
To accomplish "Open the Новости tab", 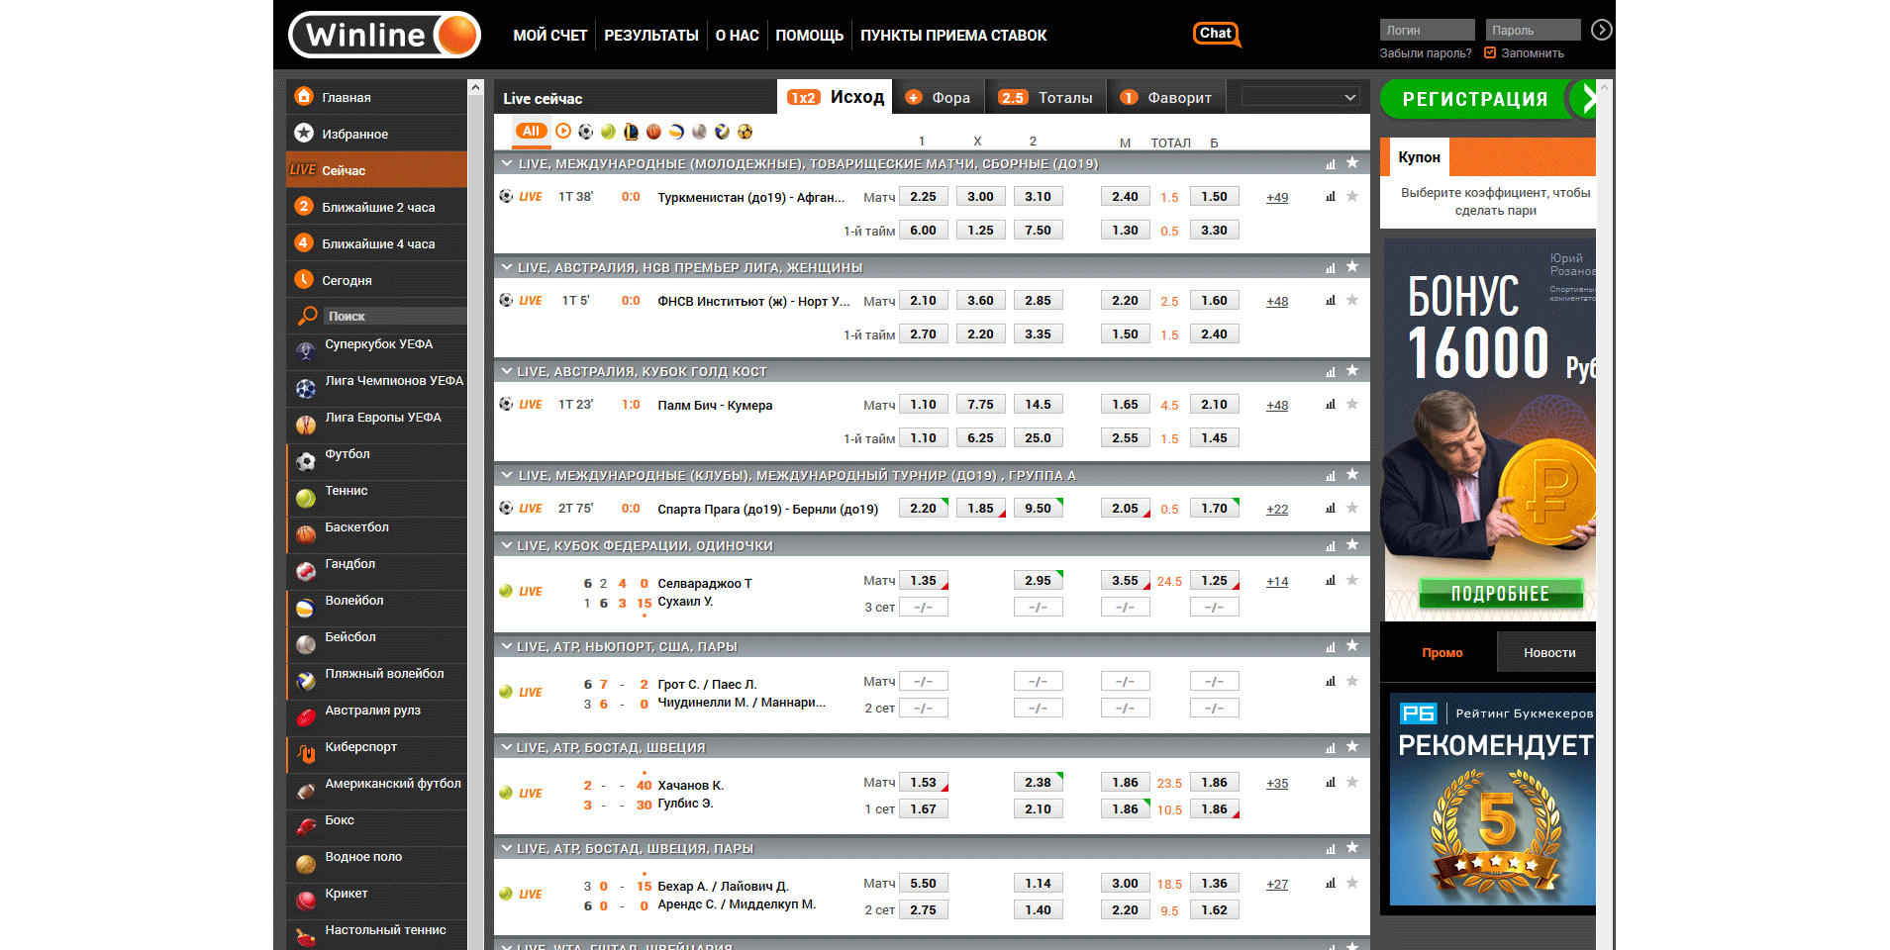I will pos(1549,652).
